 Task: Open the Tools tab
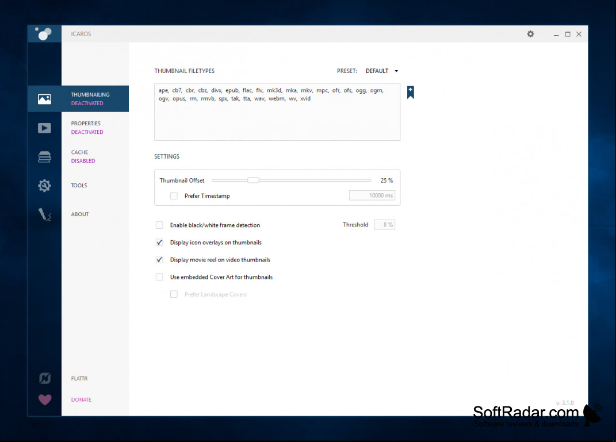point(79,185)
